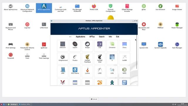Open About SparkyLinux launcher
This screenshot has width=188, height=106.
coord(11,7)
